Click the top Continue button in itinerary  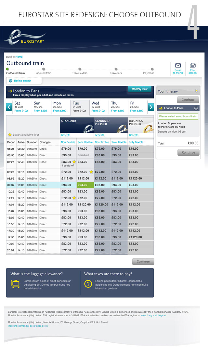pyautogui.click(x=188, y=100)
